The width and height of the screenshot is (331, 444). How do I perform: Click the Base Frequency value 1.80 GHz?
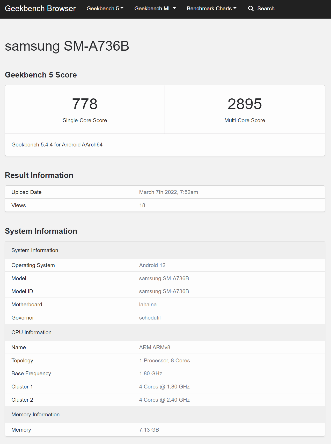[151, 373]
